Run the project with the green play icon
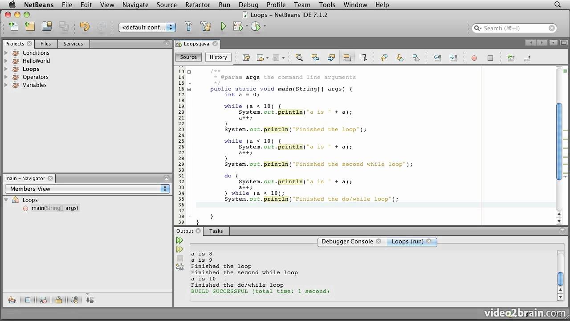Screen dimensions: 570x321 [x=224, y=27]
